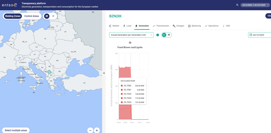Image resolution: width=271 pixels, height=133 pixels.
Task: Collapse the map panel with arrow handle
Action: [x=104, y=73]
